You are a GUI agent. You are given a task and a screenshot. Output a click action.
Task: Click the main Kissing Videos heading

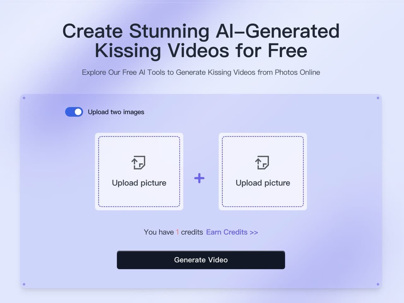(201, 40)
